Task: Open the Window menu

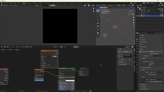Action: [15, 3]
